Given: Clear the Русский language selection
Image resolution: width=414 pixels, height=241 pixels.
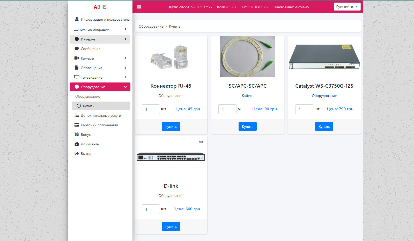Looking at the screenshot, I should 352,7.
